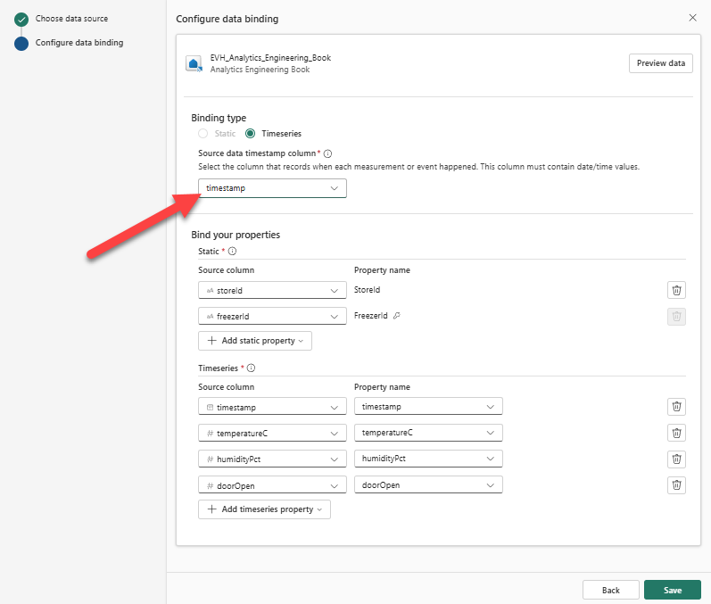Click the info icon beside Timeseries heading
Image resolution: width=711 pixels, height=604 pixels.
pyautogui.click(x=251, y=368)
